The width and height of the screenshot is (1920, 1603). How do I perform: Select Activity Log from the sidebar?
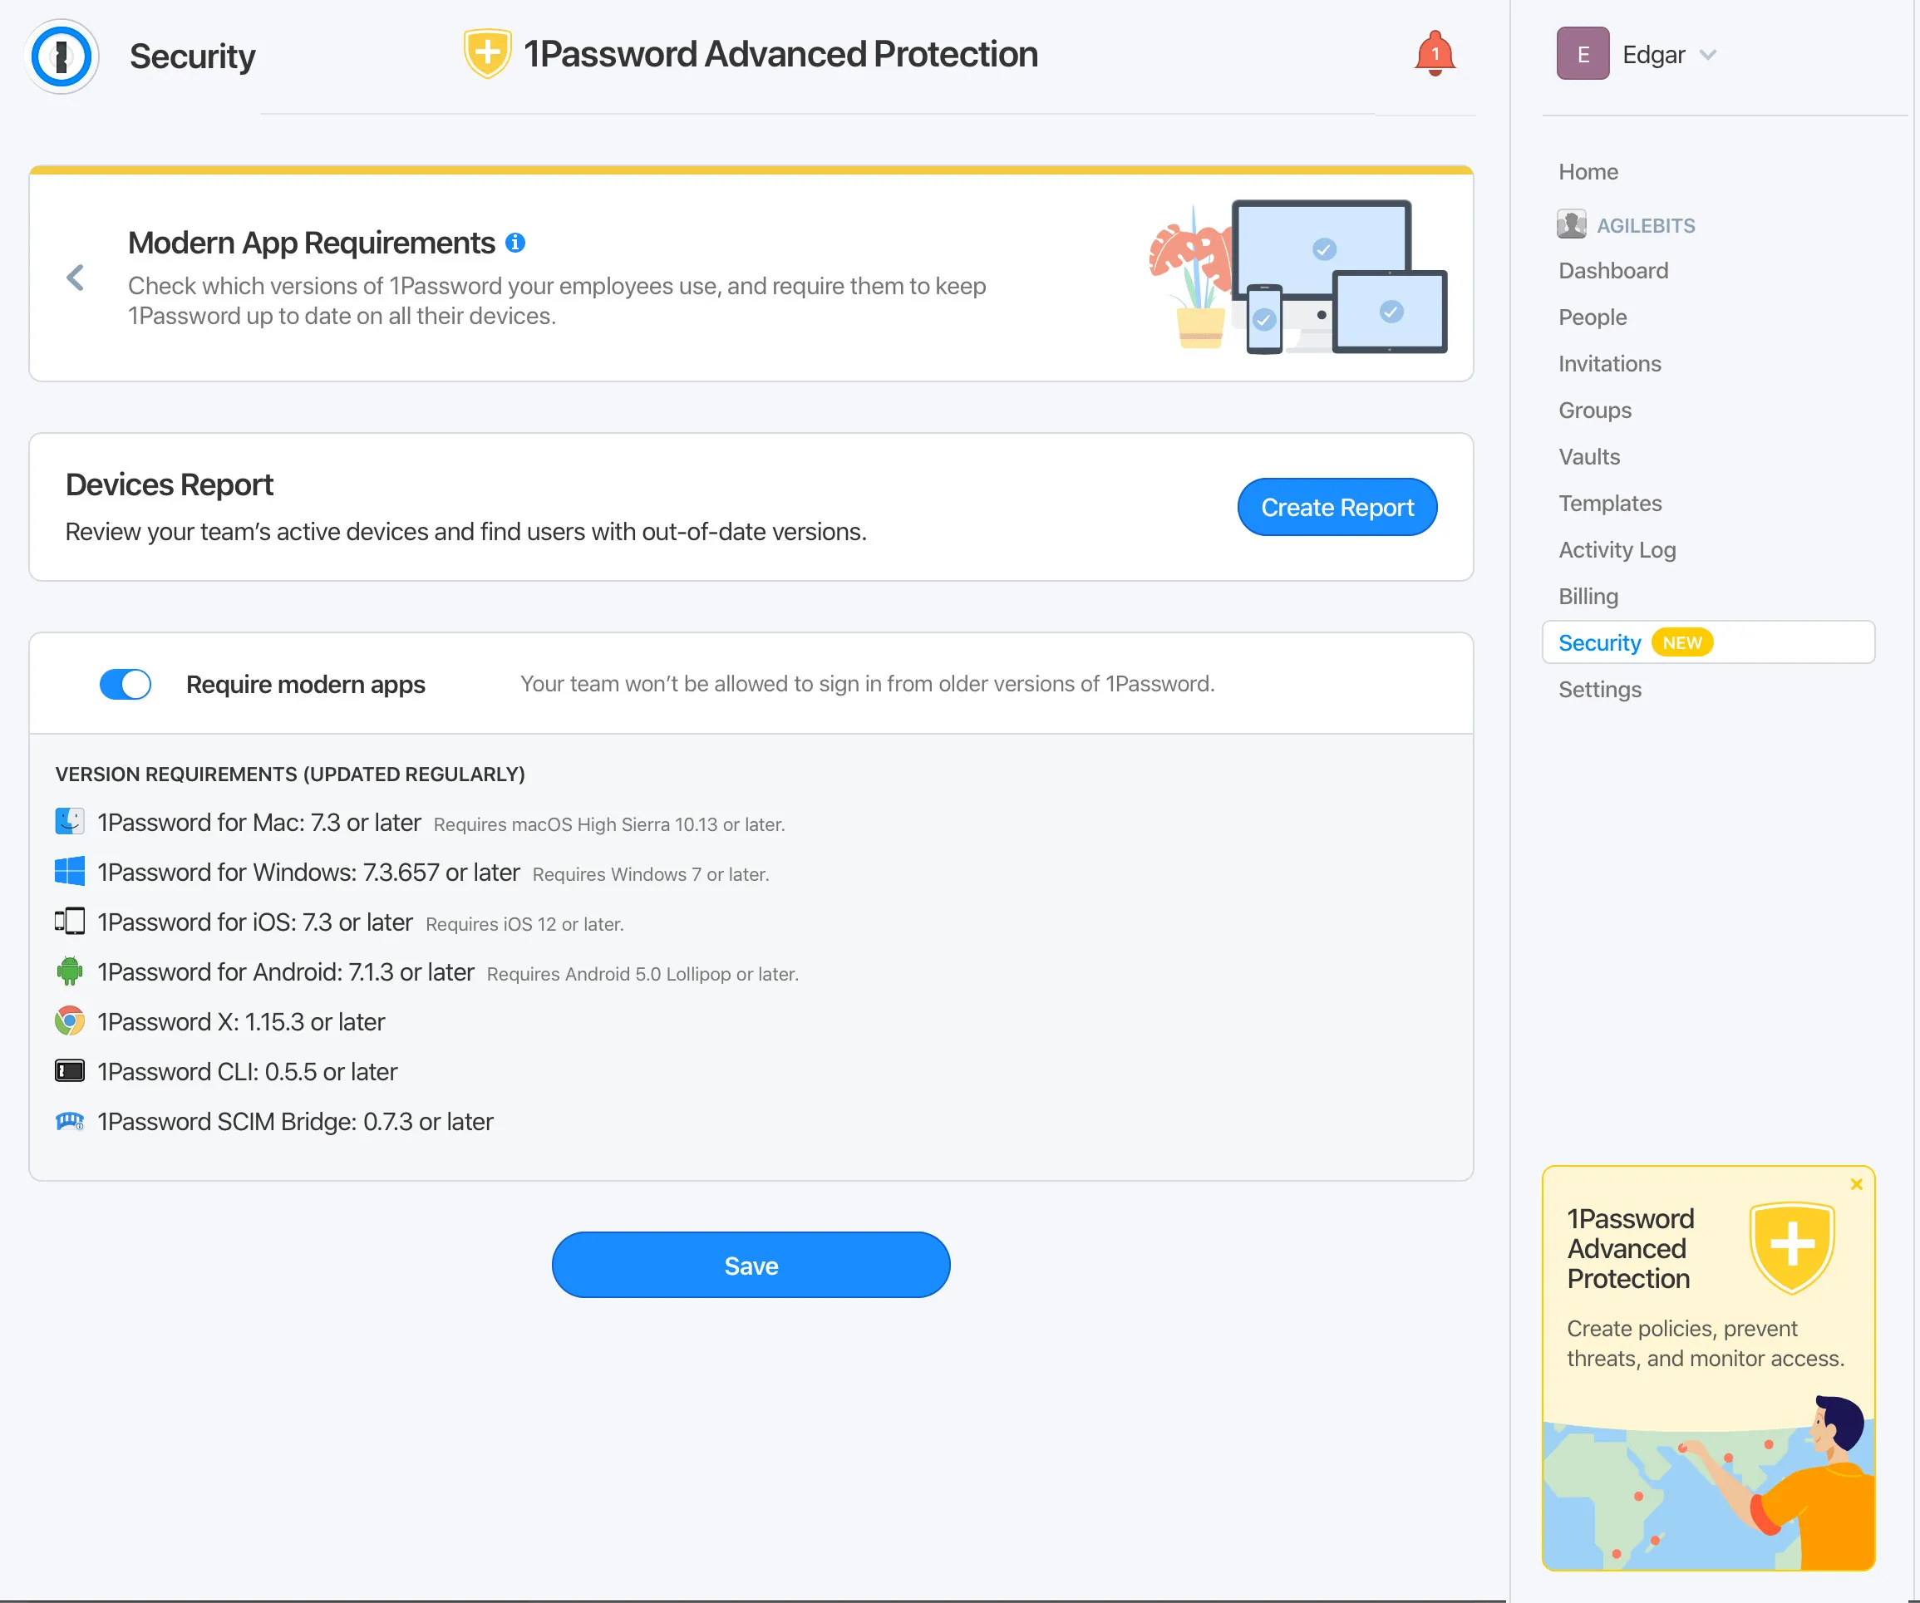click(1617, 548)
